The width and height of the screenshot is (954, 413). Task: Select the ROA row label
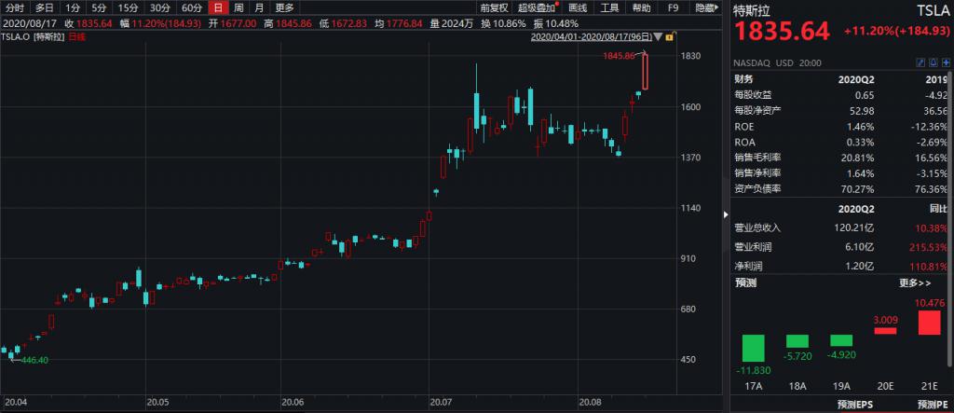(744, 143)
